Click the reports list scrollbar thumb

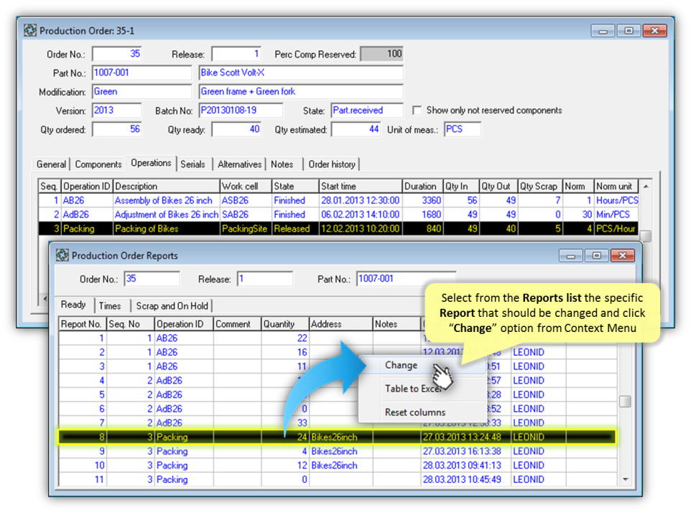(x=625, y=402)
